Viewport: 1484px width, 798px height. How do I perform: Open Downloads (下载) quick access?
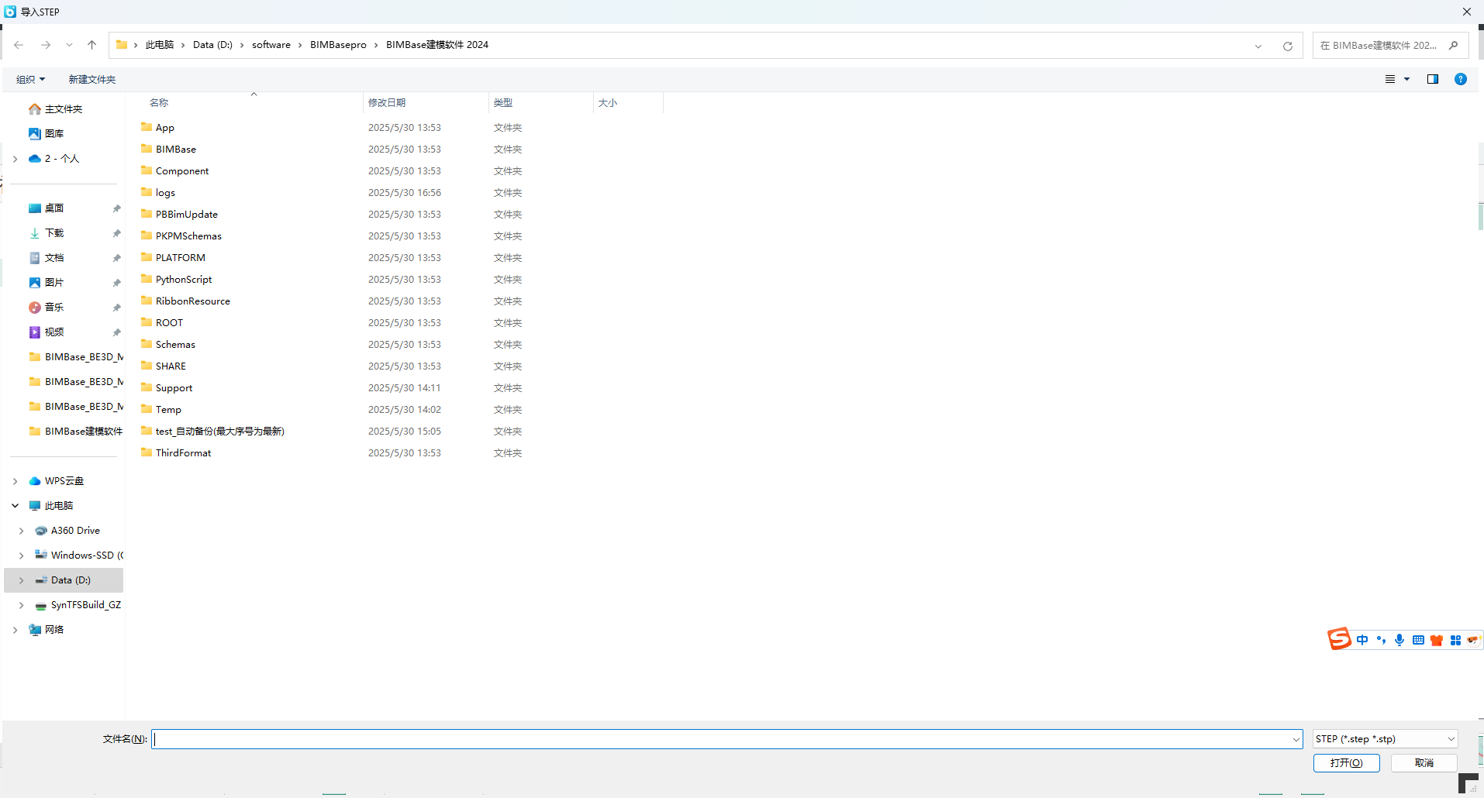click(54, 233)
